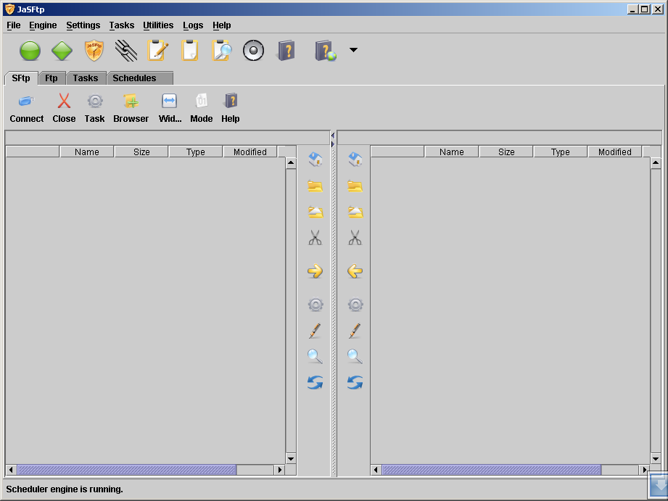Click the Modified column header in the right pane
This screenshot has width=668, height=501.
pyautogui.click(x=615, y=152)
